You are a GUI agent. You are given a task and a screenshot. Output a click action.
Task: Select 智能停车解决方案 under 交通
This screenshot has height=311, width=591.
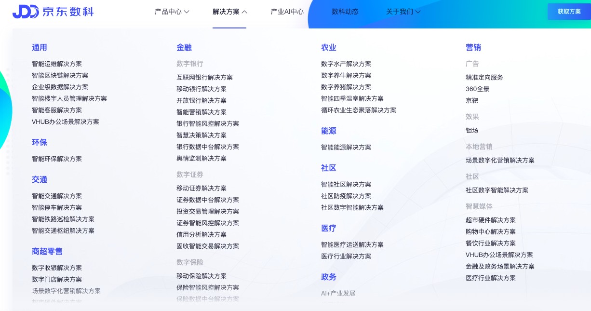click(57, 207)
